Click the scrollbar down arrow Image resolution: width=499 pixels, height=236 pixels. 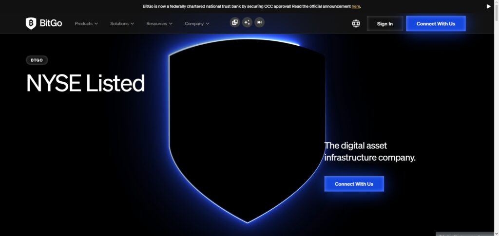click(496, 234)
